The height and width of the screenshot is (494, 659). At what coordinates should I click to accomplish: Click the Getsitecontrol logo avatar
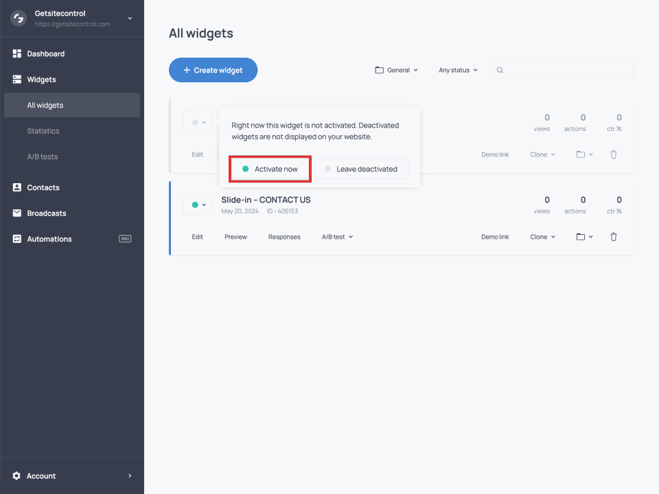point(18,19)
